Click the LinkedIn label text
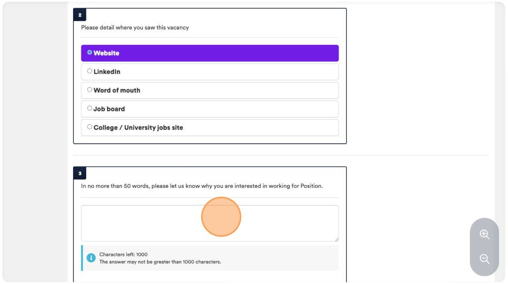The height and width of the screenshot is (284, 508). coord(107,72)
